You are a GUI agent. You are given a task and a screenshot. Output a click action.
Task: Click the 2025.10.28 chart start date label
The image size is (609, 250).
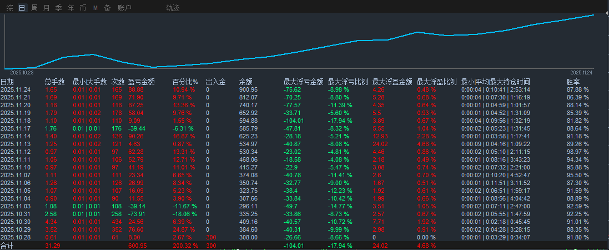pos(21,73)
